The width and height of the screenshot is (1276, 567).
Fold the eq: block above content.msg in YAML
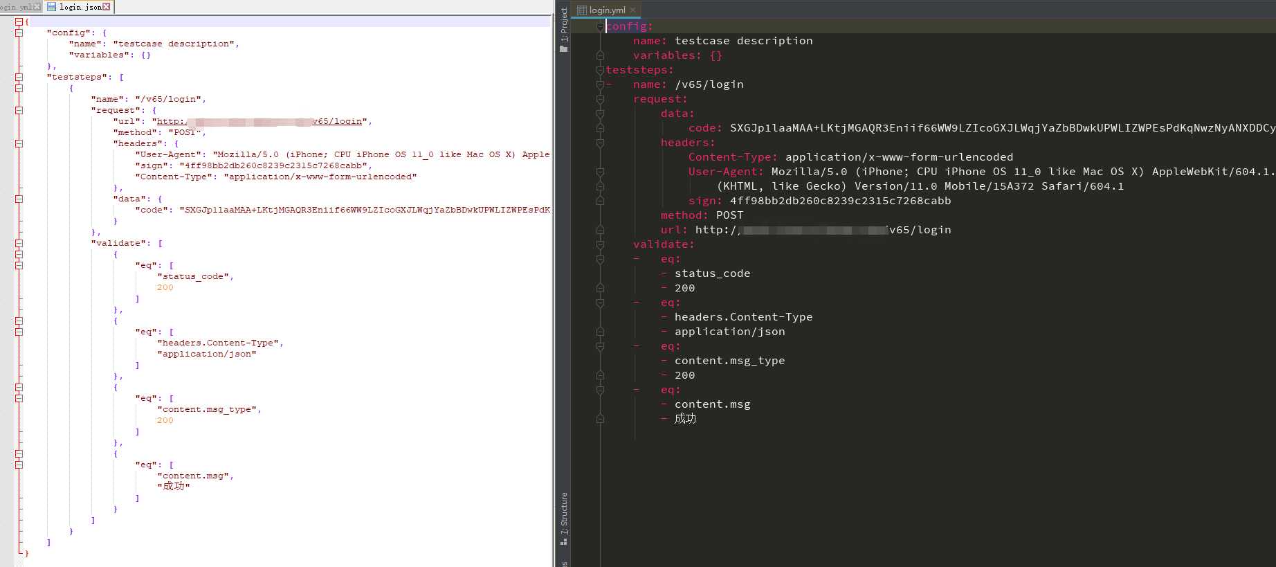pyautogui.click(x=600, y=390)
